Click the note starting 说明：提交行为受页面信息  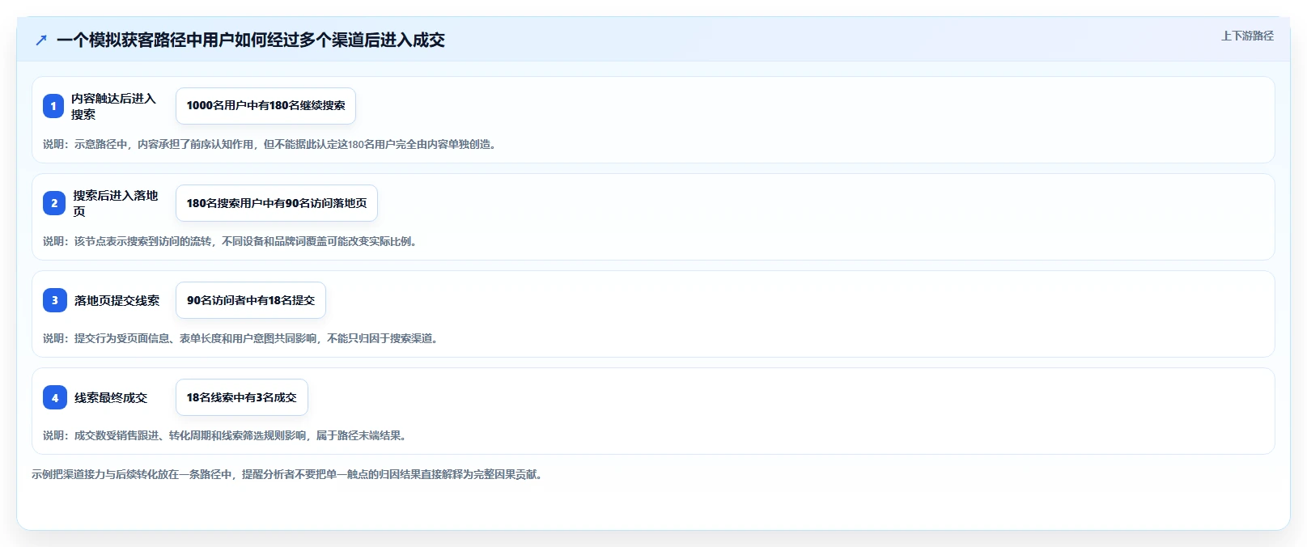pos(242,338)
